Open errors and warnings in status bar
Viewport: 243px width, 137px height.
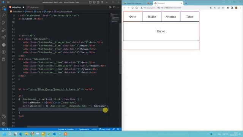click(x=6, y=129)
